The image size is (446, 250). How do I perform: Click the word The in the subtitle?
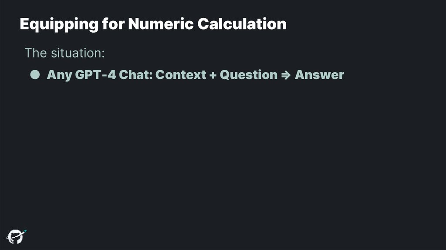36,53
